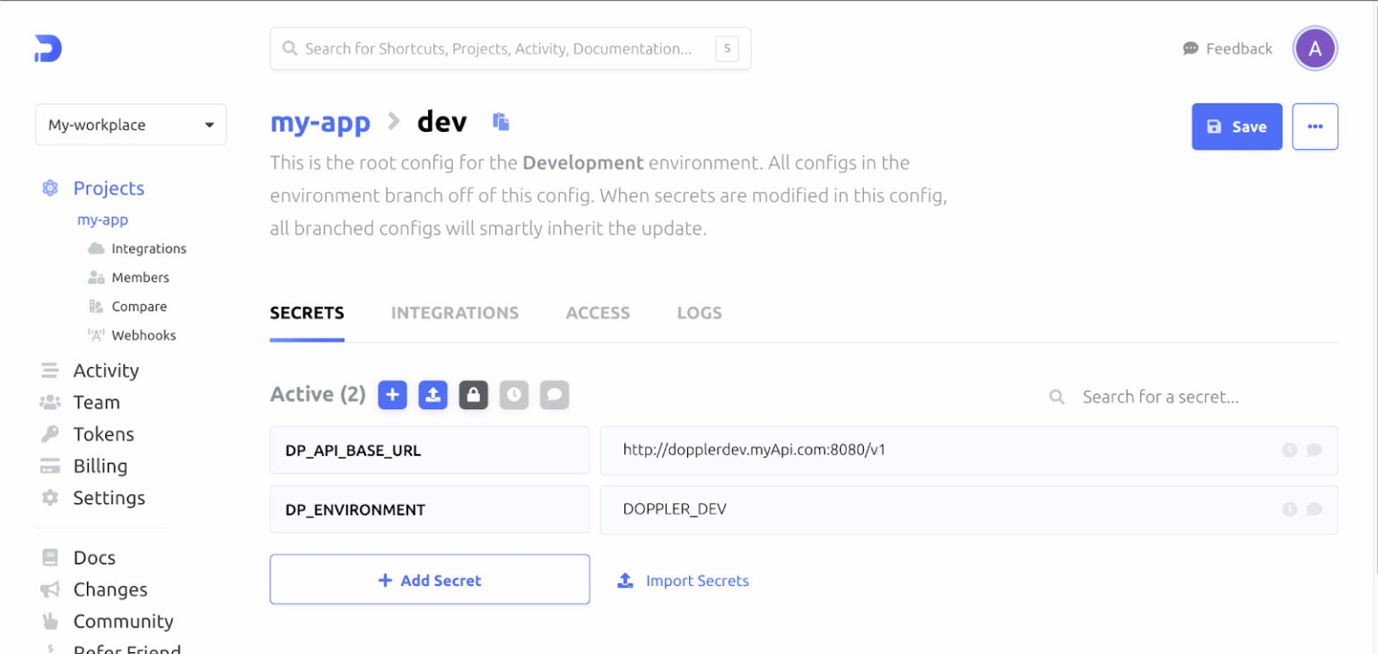This screenshot has height=654, width=1378.
Task: Click the Save button
Action: coord(1236,126)
